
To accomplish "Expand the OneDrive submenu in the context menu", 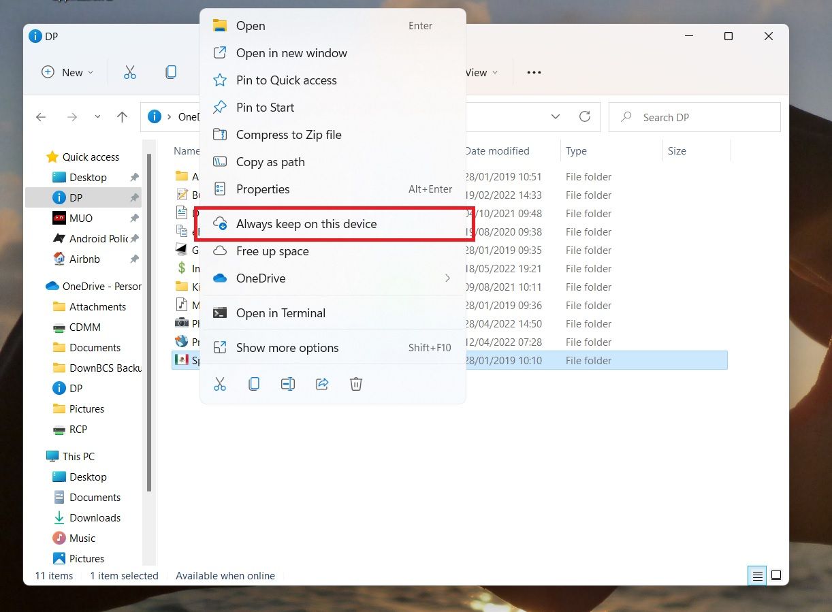I will click(446, 278).
